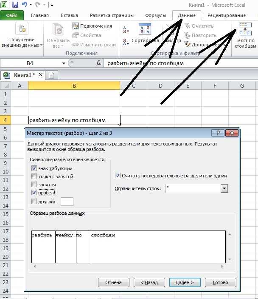Screen dimensions: 258x299
Task: Click the Изменить связи item
Action: (x=94, y=45)
